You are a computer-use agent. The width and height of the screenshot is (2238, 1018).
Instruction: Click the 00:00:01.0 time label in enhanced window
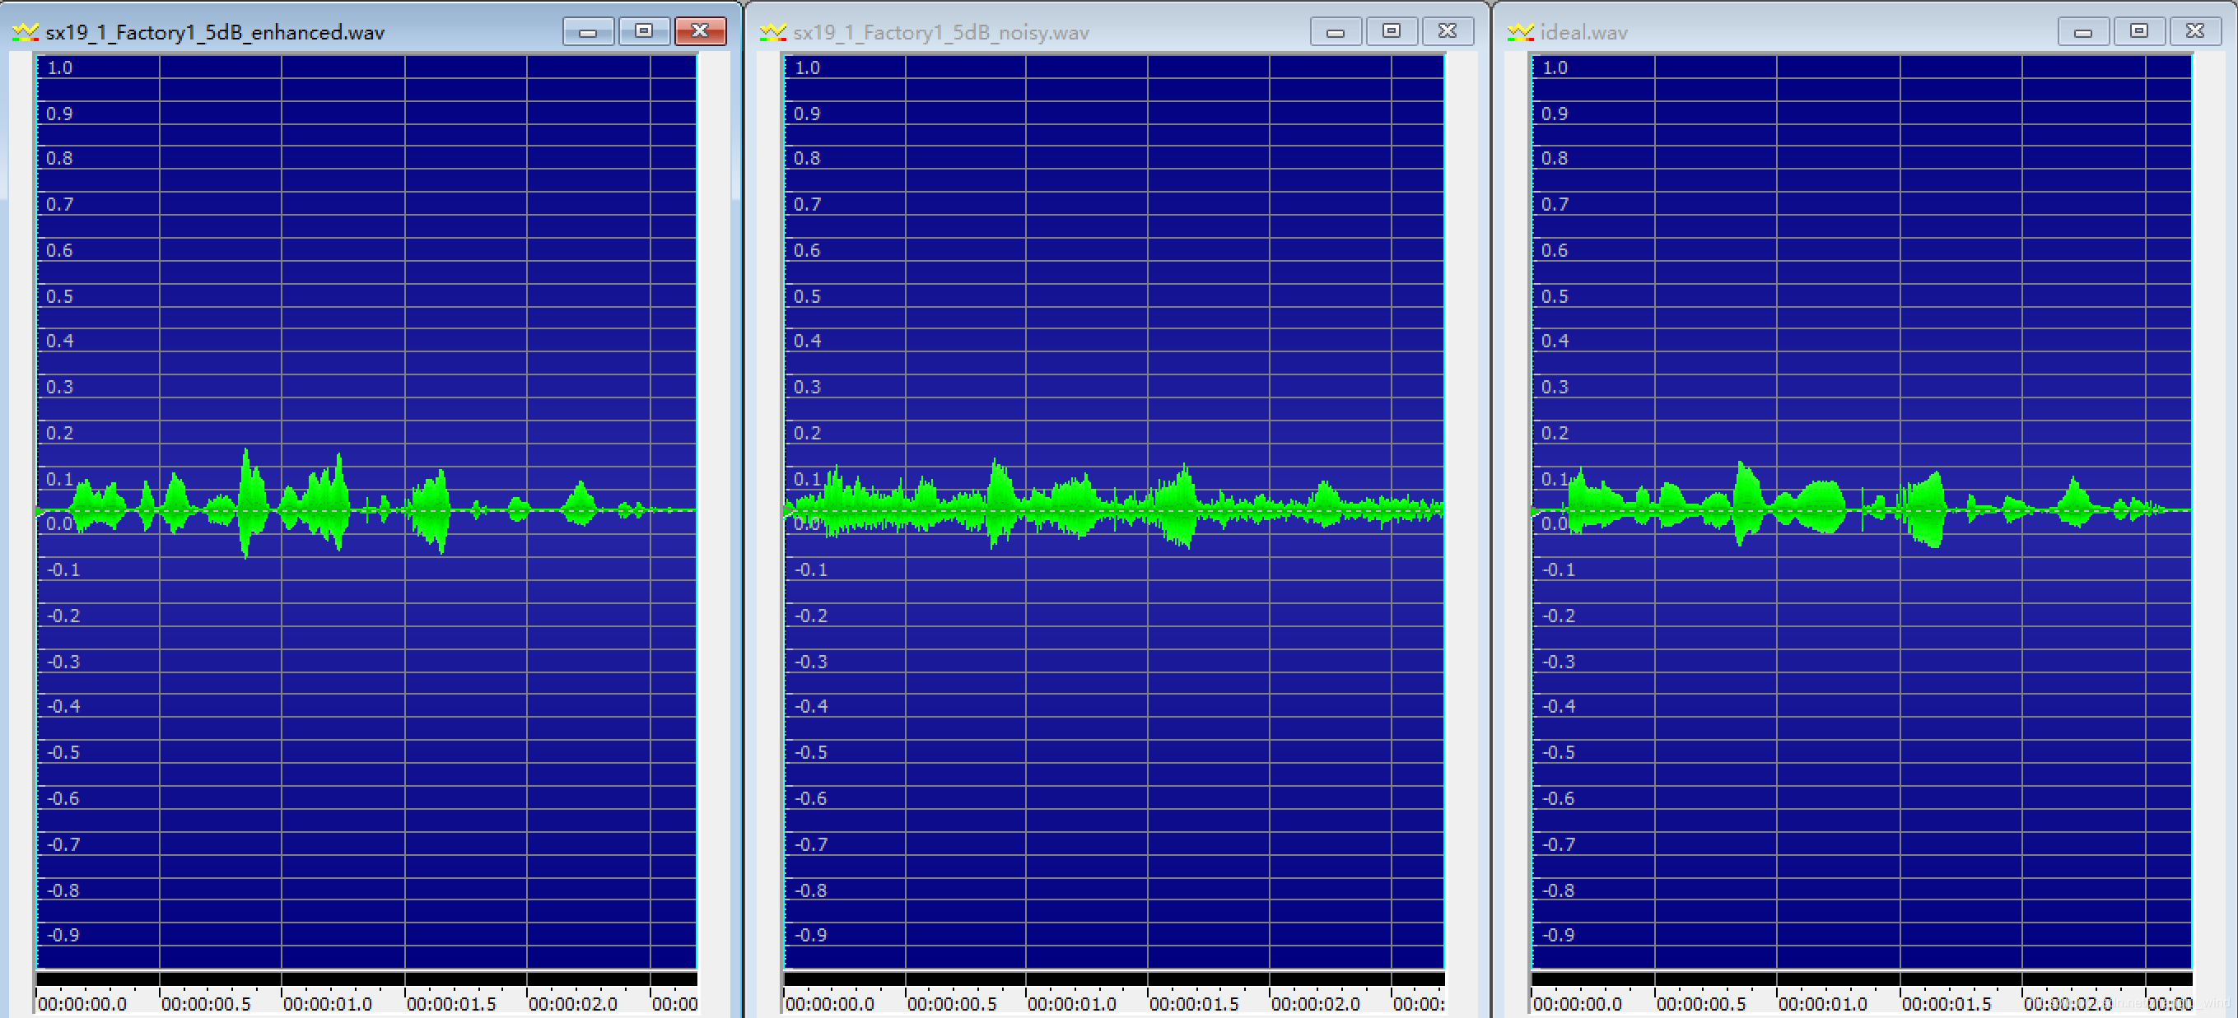tap(328, 1004)
